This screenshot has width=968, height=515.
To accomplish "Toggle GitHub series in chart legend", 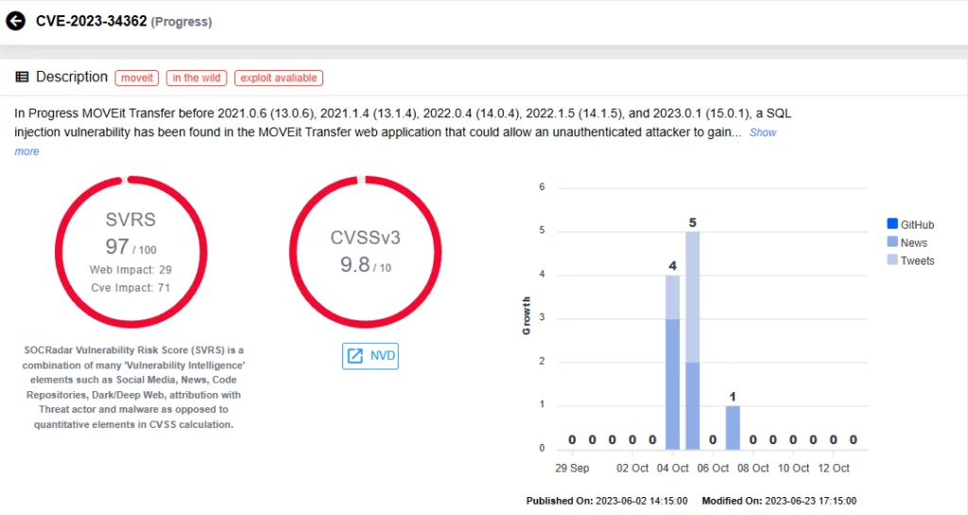I will [910, 225].
